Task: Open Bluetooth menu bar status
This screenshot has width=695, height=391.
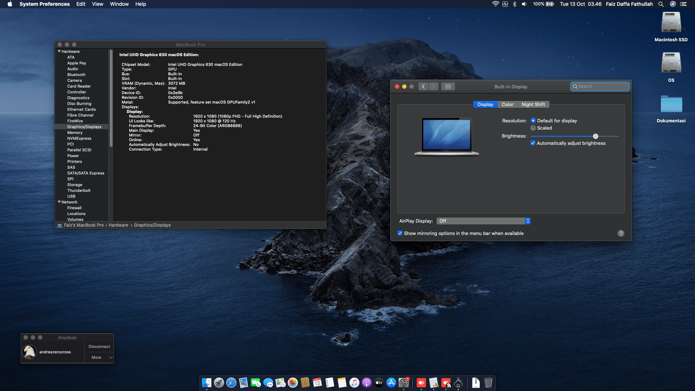Action: coord(514,4)
